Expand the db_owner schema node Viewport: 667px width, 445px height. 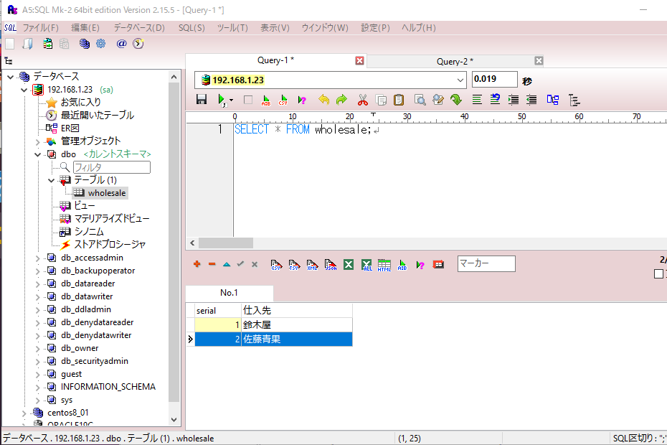37,348
